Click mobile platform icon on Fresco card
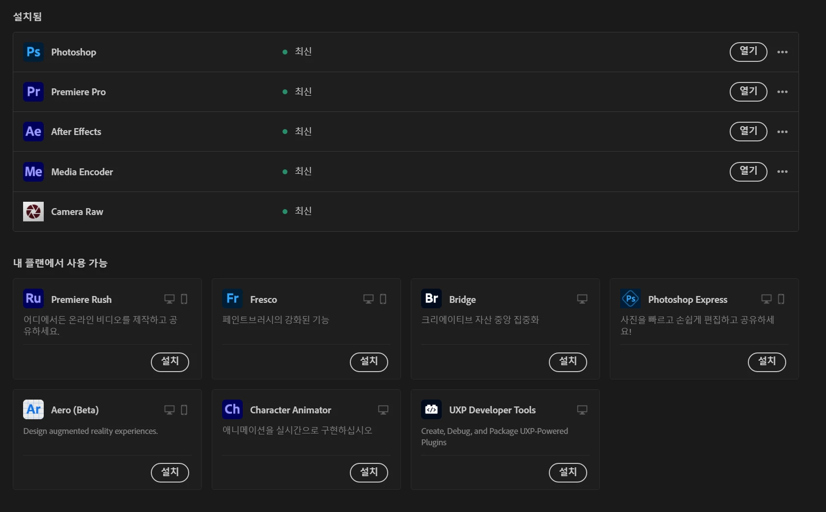Image resolution: width=826 pixels, height=512 pixels. tap(383, 299)
